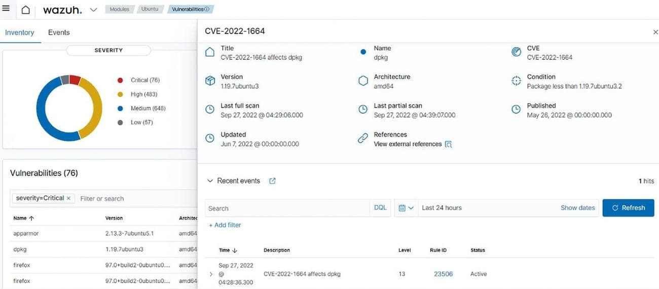Expand the event row from Sep 27
659x289 pixels.
tap(211, 274)
